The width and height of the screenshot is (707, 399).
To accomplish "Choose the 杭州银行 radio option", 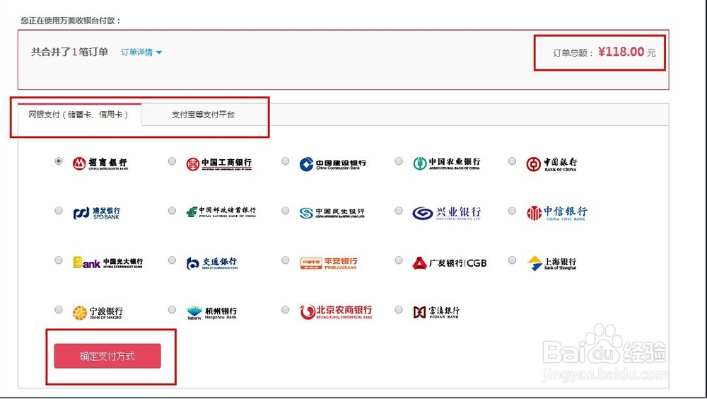I will click(x=172, y=310).
